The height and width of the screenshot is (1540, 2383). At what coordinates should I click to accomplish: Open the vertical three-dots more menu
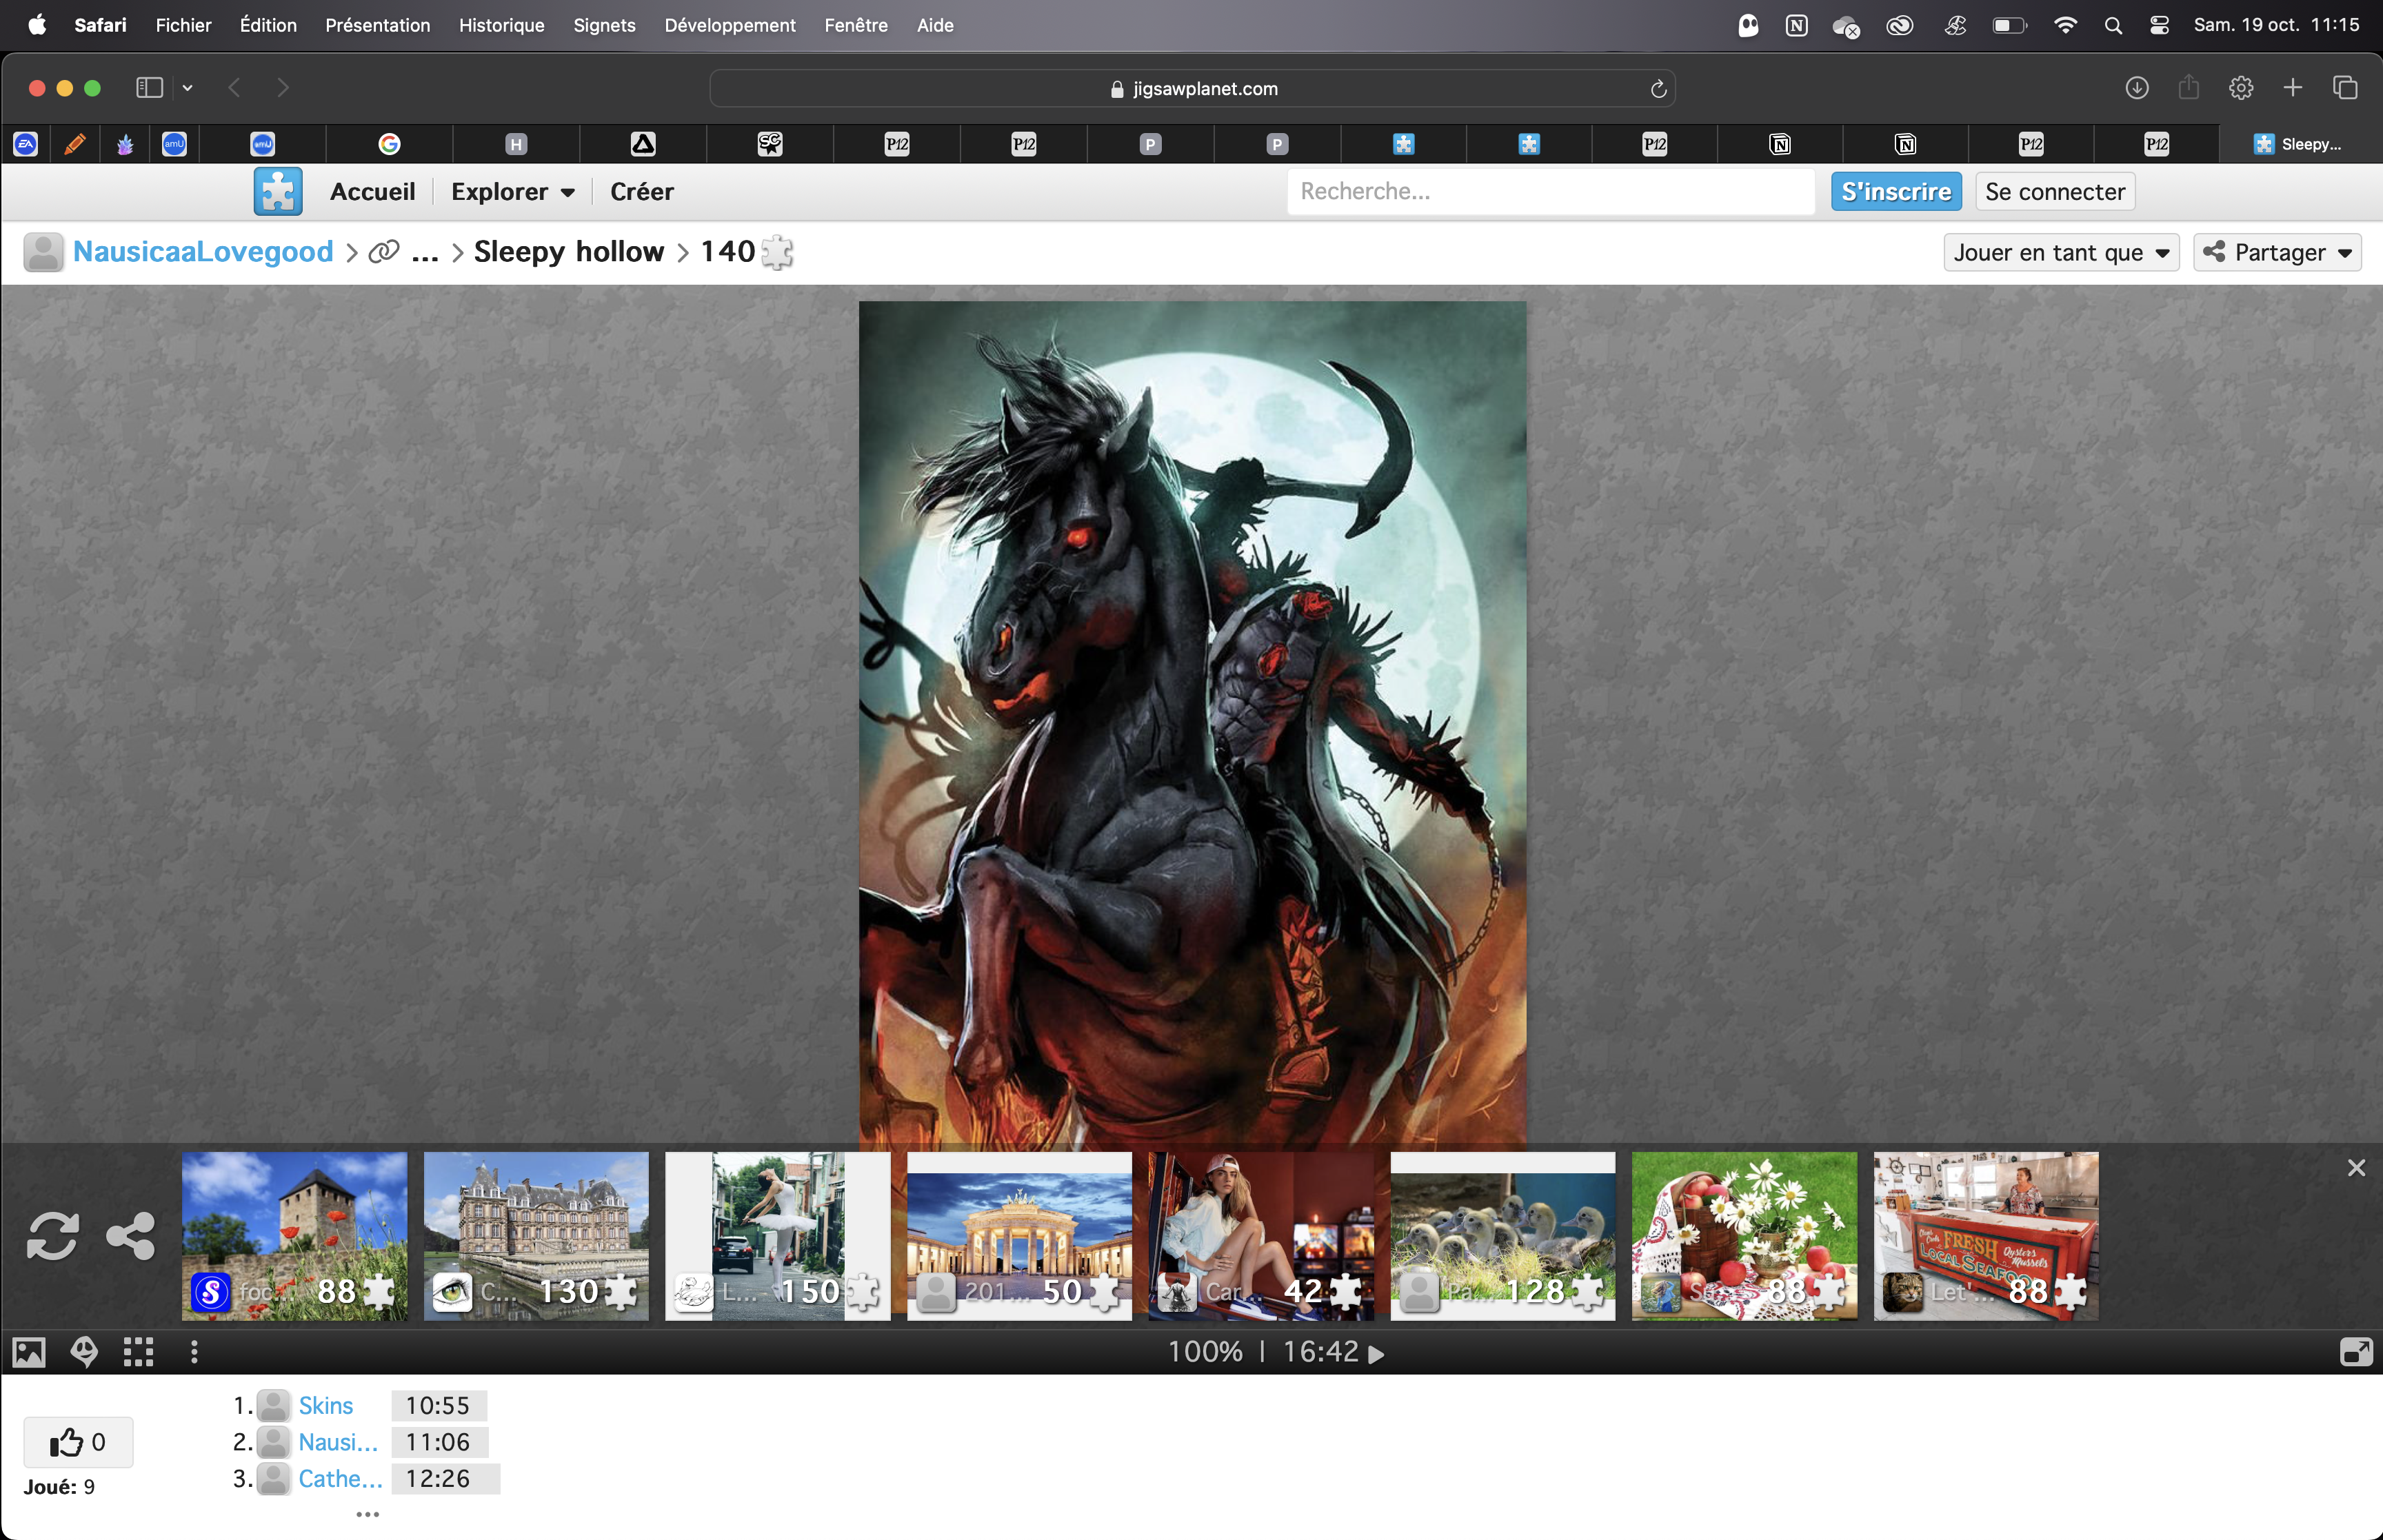coord(194,1353)
